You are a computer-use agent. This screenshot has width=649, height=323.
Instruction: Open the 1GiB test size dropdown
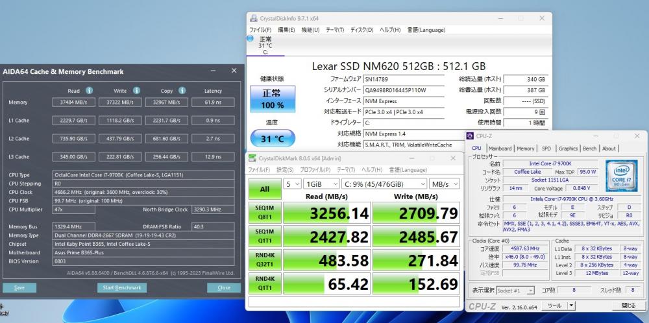(323, 184)
